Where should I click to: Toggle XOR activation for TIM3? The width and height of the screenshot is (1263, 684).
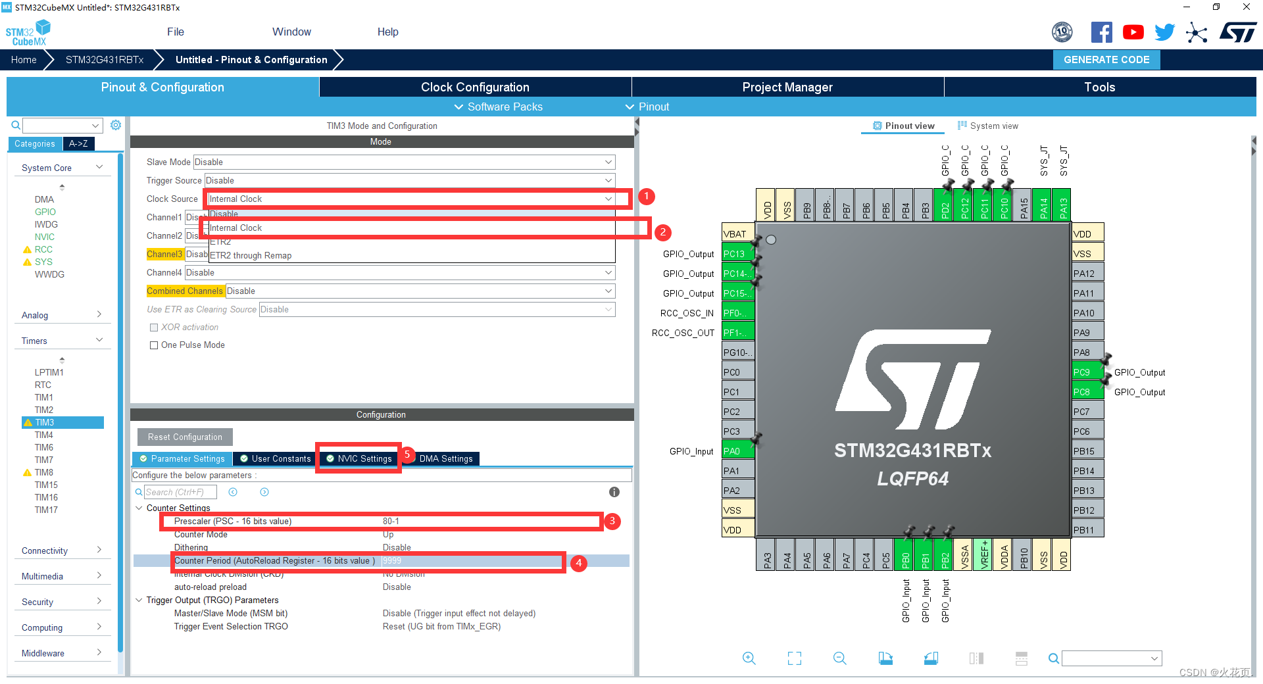click(x=155, y=327)
